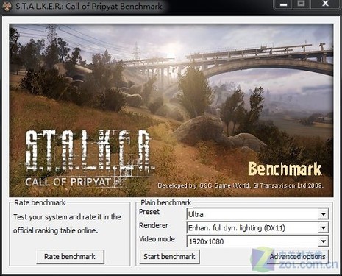The image size is (342, 276).
Task: Open Advanced options
Action: (298, 257)
